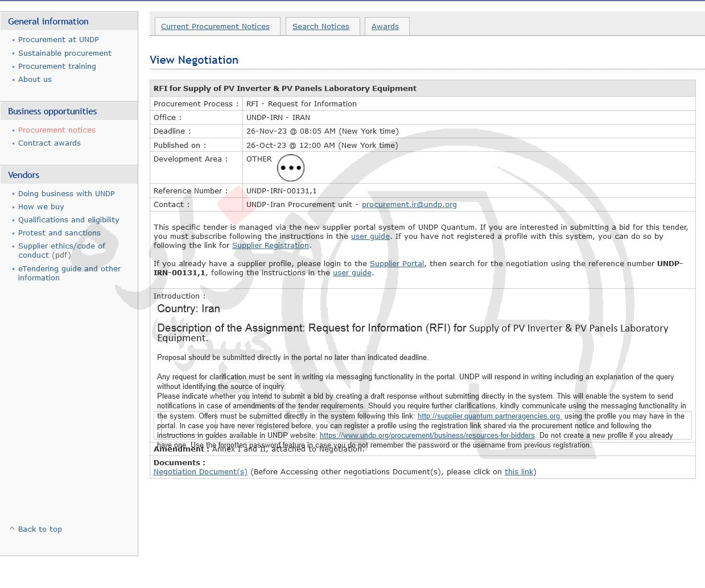Open Supplier ethics code of conduct PDF
Screen dimensions: 705x588
(x=61, y=250)
